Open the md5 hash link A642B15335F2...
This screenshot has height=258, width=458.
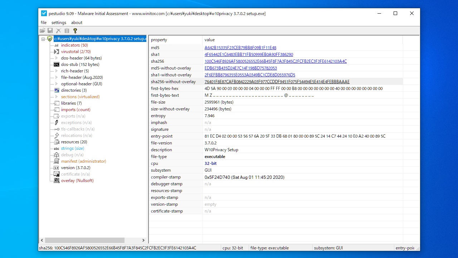(x=240, y=48)
